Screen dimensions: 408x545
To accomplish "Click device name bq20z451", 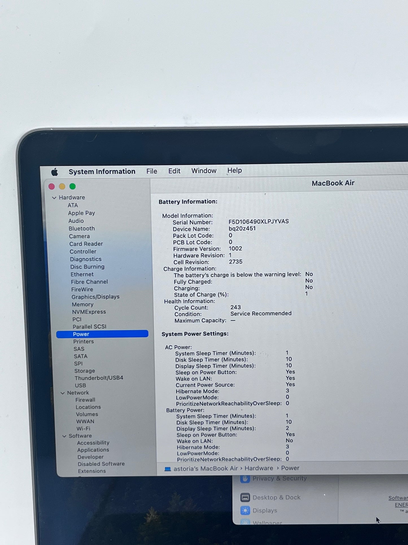I will coord(242,229).
